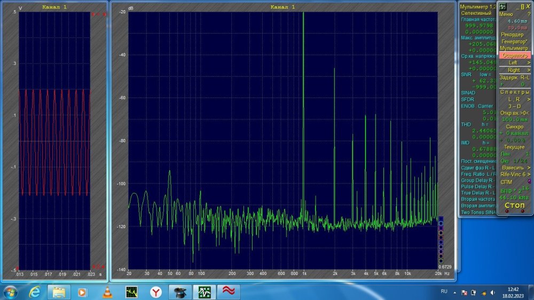Toggle the СПМ indicator light

point(528,182)
